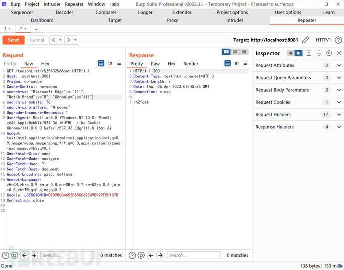Open the Intruder menu
Screen dimensions: 344x270
point(52,4)
